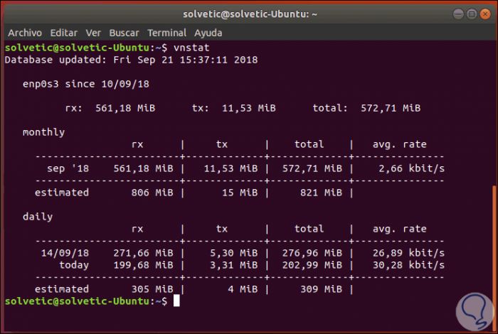Close the terminal window
Screen dimensions: 498x334
click(485, 14)
